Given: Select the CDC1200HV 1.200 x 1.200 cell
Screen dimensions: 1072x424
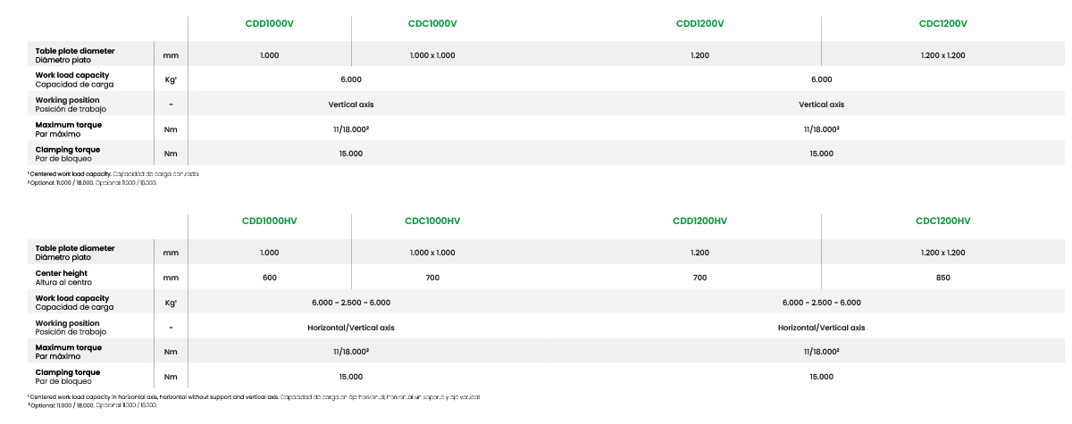Looking at the screenshot, I should tap(942, 253).
